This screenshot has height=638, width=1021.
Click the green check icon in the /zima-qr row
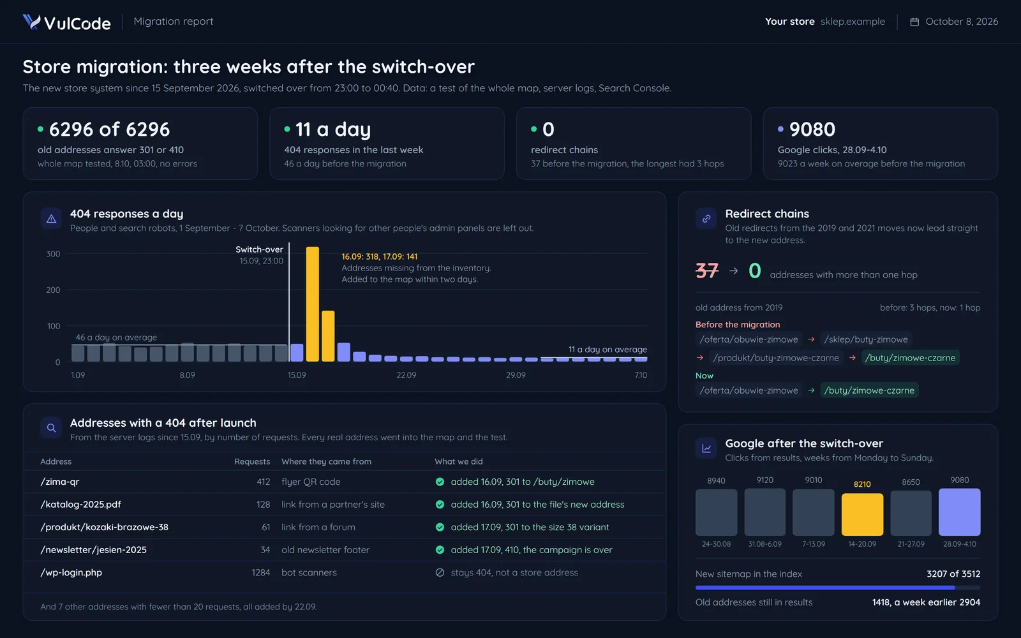click(440, 482)
